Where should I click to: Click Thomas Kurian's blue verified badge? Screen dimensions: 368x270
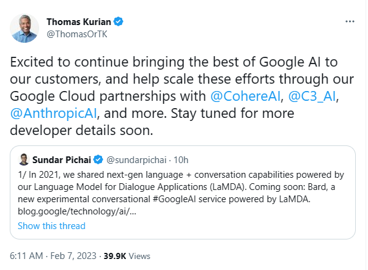119,21
